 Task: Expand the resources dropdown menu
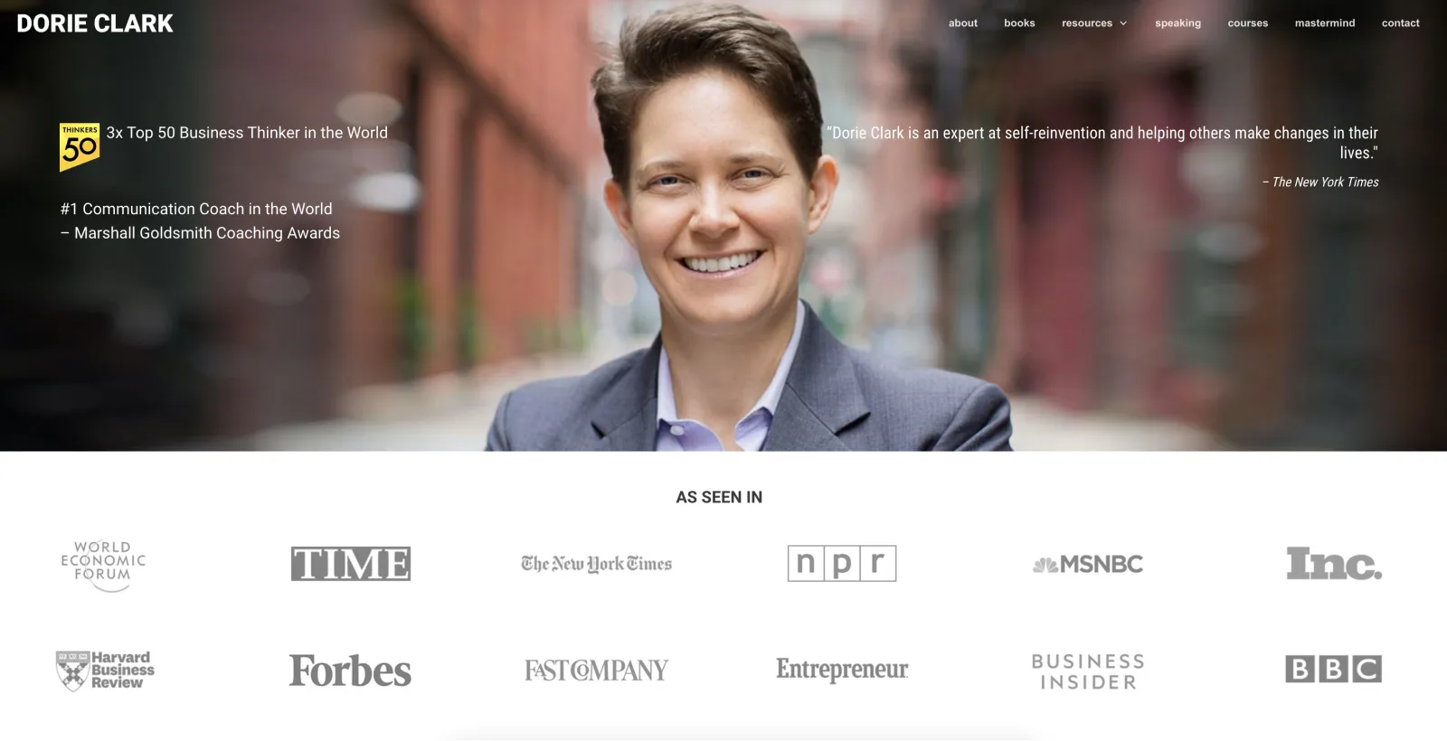[x=1094, y=23]
